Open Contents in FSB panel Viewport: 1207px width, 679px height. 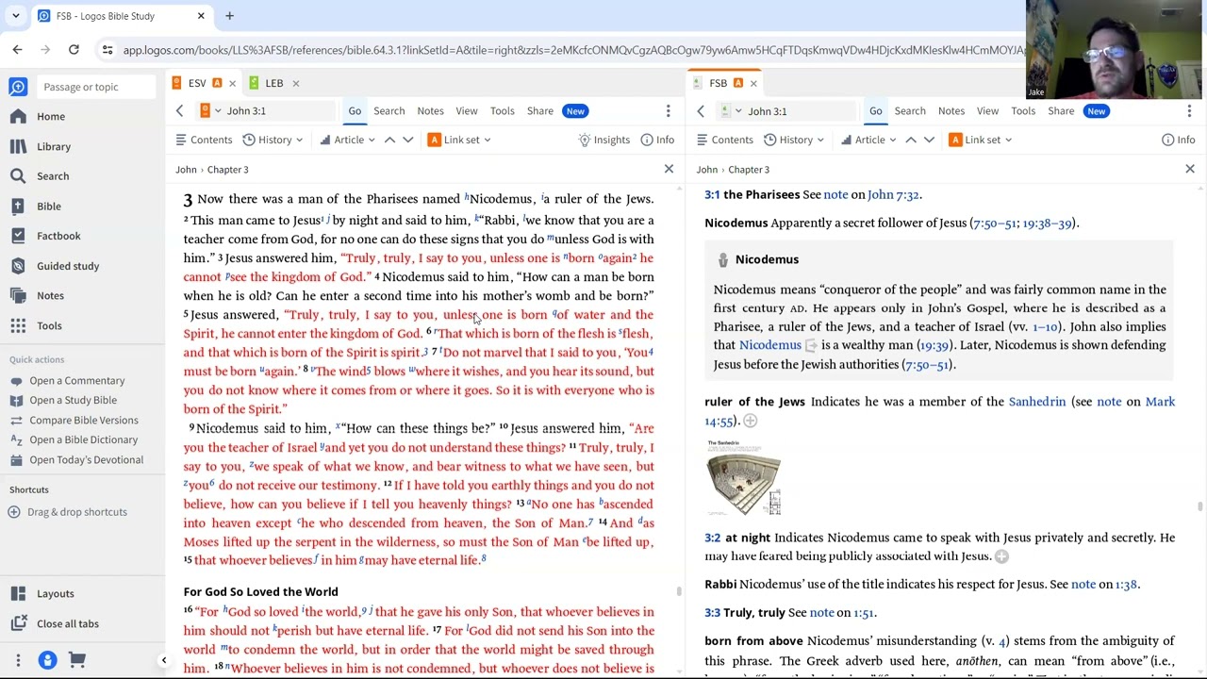725,140
